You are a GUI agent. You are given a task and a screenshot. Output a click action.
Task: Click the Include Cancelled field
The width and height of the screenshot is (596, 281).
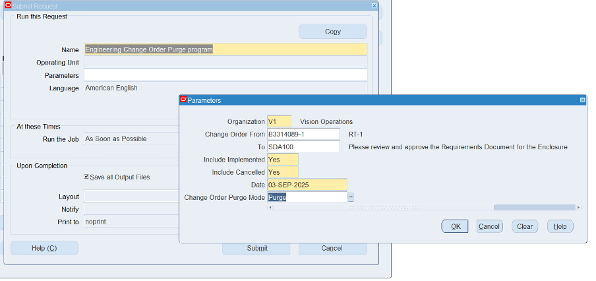coord(282,172)
